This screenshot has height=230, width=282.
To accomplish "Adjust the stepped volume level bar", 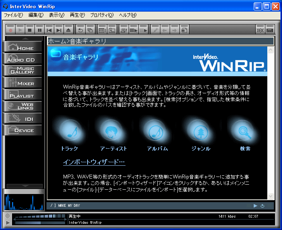I will [x=40, y=216].
